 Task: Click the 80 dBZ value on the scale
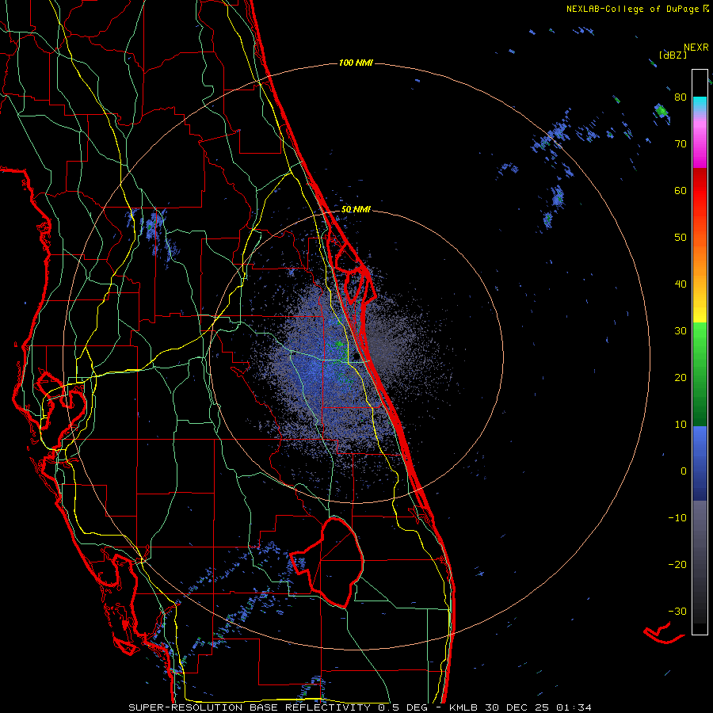coord(681,97)
